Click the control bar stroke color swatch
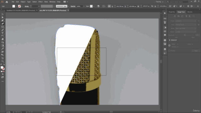 point(19,6)
